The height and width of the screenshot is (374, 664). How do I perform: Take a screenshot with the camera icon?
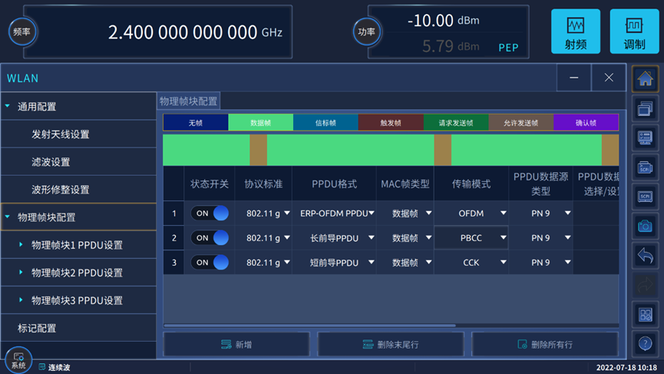tap(645, 227)
